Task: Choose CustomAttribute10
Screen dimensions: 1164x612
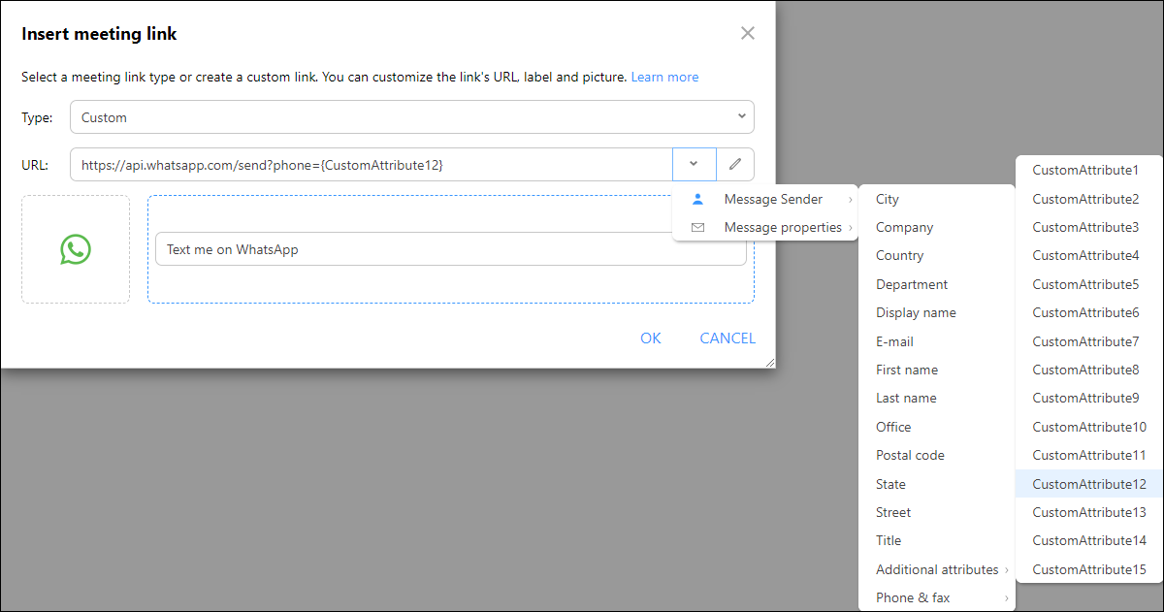Action: [1089, 427]
